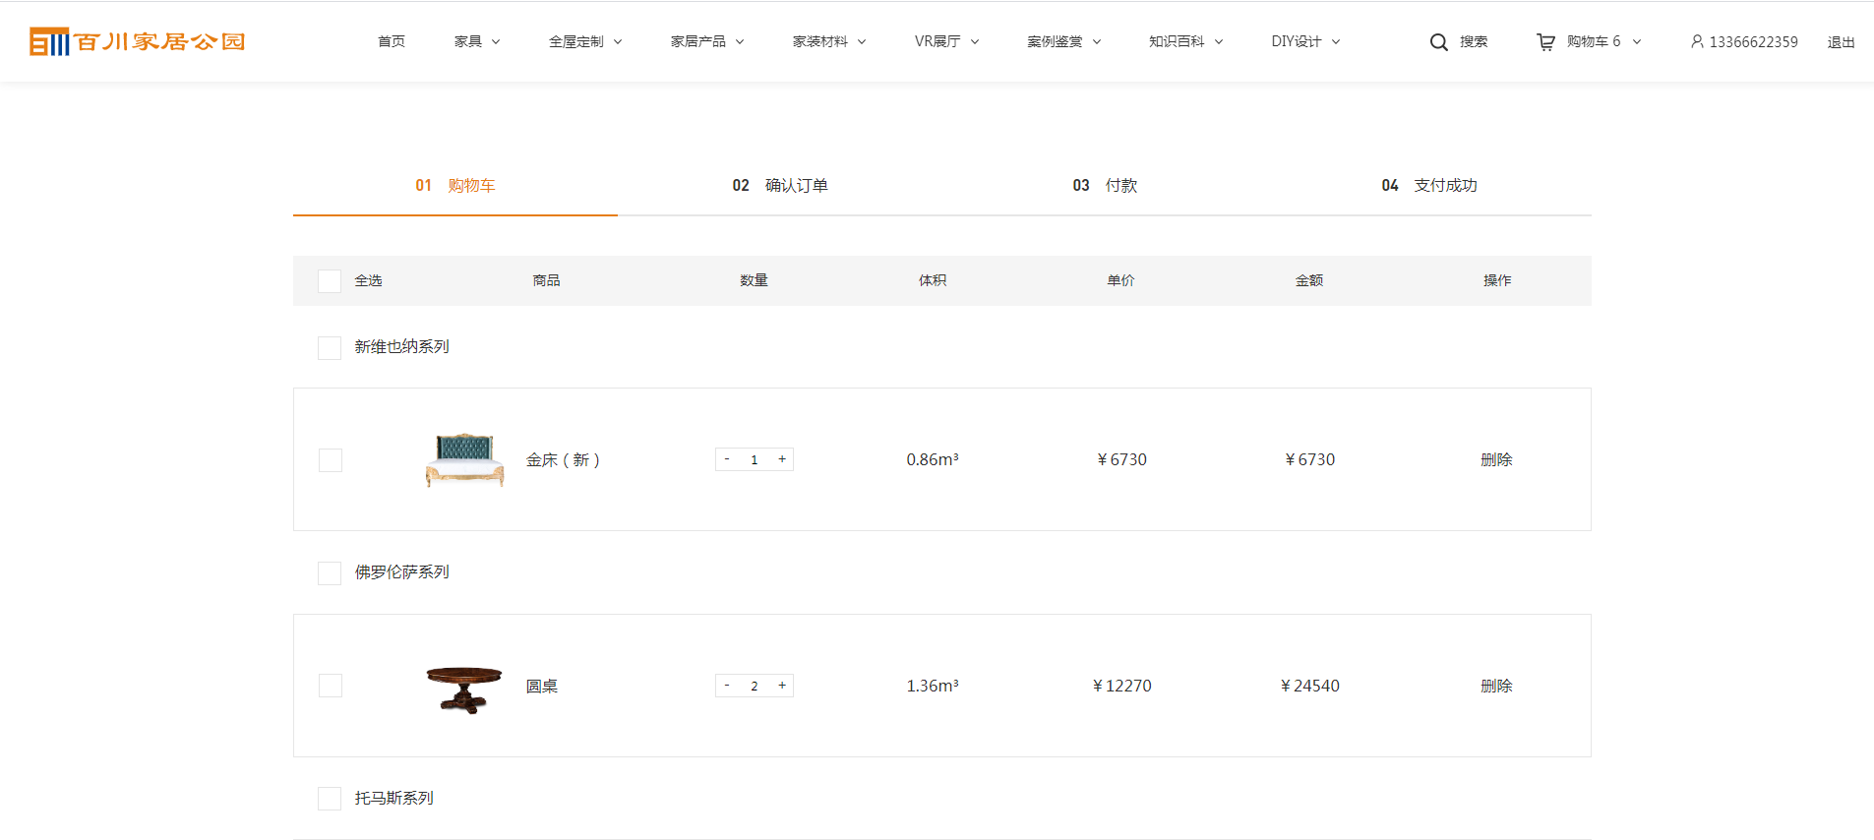This screenshot has height=840, width=1874.
Task: Expand the DIY设计 menu
Action: (1304, 41)
